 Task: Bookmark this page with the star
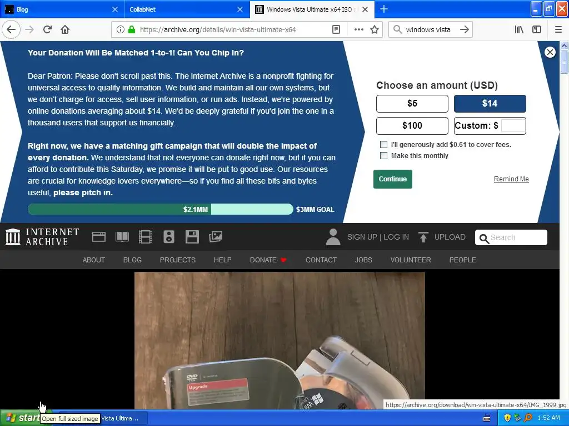click(x=375, y=29)
